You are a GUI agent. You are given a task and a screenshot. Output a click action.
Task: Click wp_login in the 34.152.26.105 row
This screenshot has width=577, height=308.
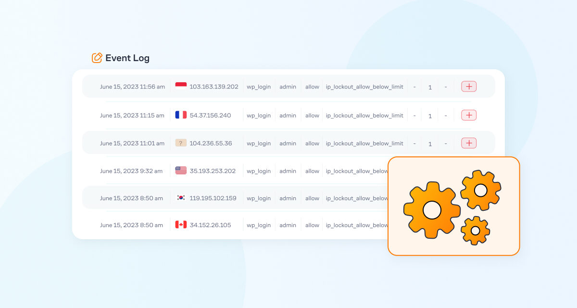259,225
